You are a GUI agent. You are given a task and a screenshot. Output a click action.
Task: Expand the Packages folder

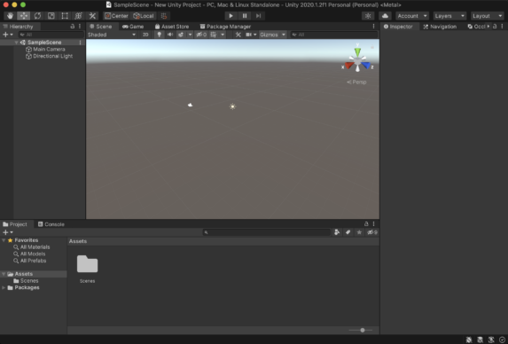[4, 287]
